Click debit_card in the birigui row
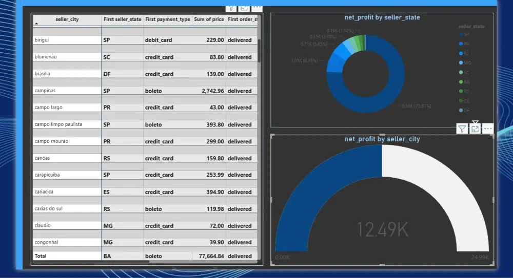 pos(159,40)
